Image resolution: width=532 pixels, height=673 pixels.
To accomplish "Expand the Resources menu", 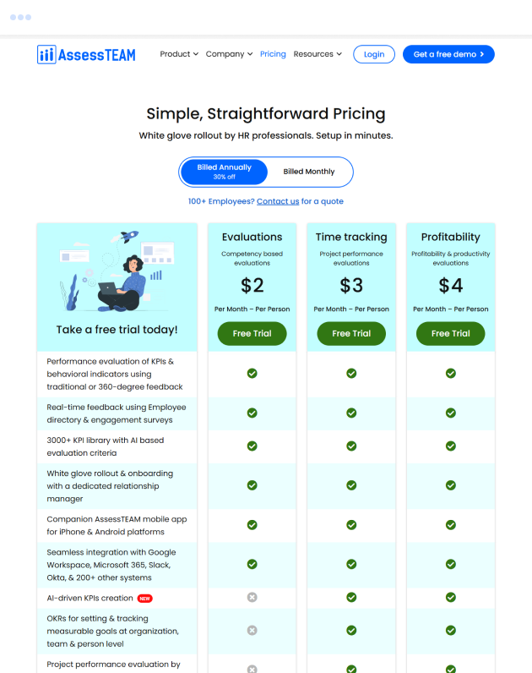I will pos(318,54).
